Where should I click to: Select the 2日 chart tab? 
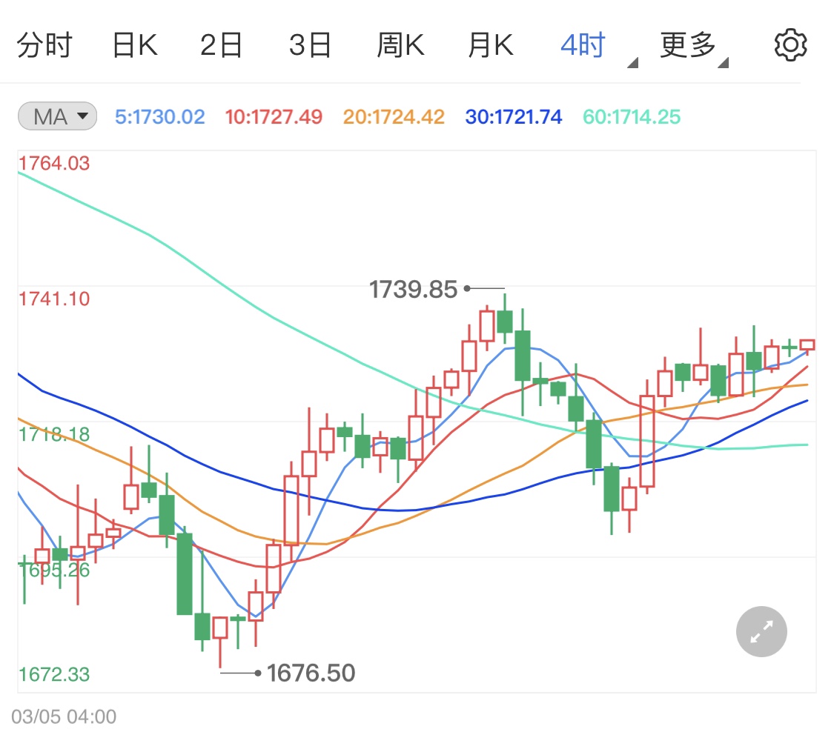click(221, 45)
